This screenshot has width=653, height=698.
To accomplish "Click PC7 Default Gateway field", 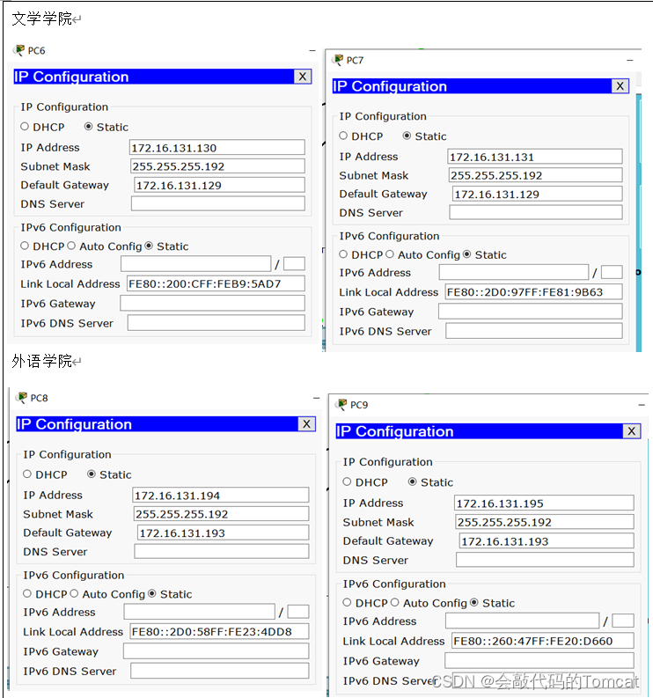I will click(x=537, y=194).
